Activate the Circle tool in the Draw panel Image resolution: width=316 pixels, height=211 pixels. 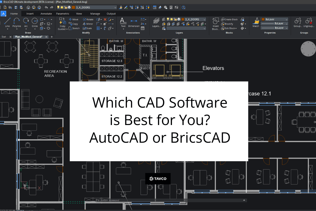coord(34,22)
